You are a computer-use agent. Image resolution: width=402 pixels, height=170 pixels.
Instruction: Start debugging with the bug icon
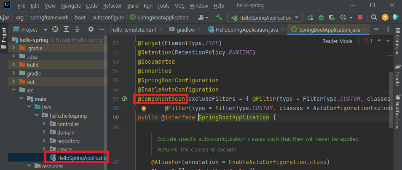321,17
